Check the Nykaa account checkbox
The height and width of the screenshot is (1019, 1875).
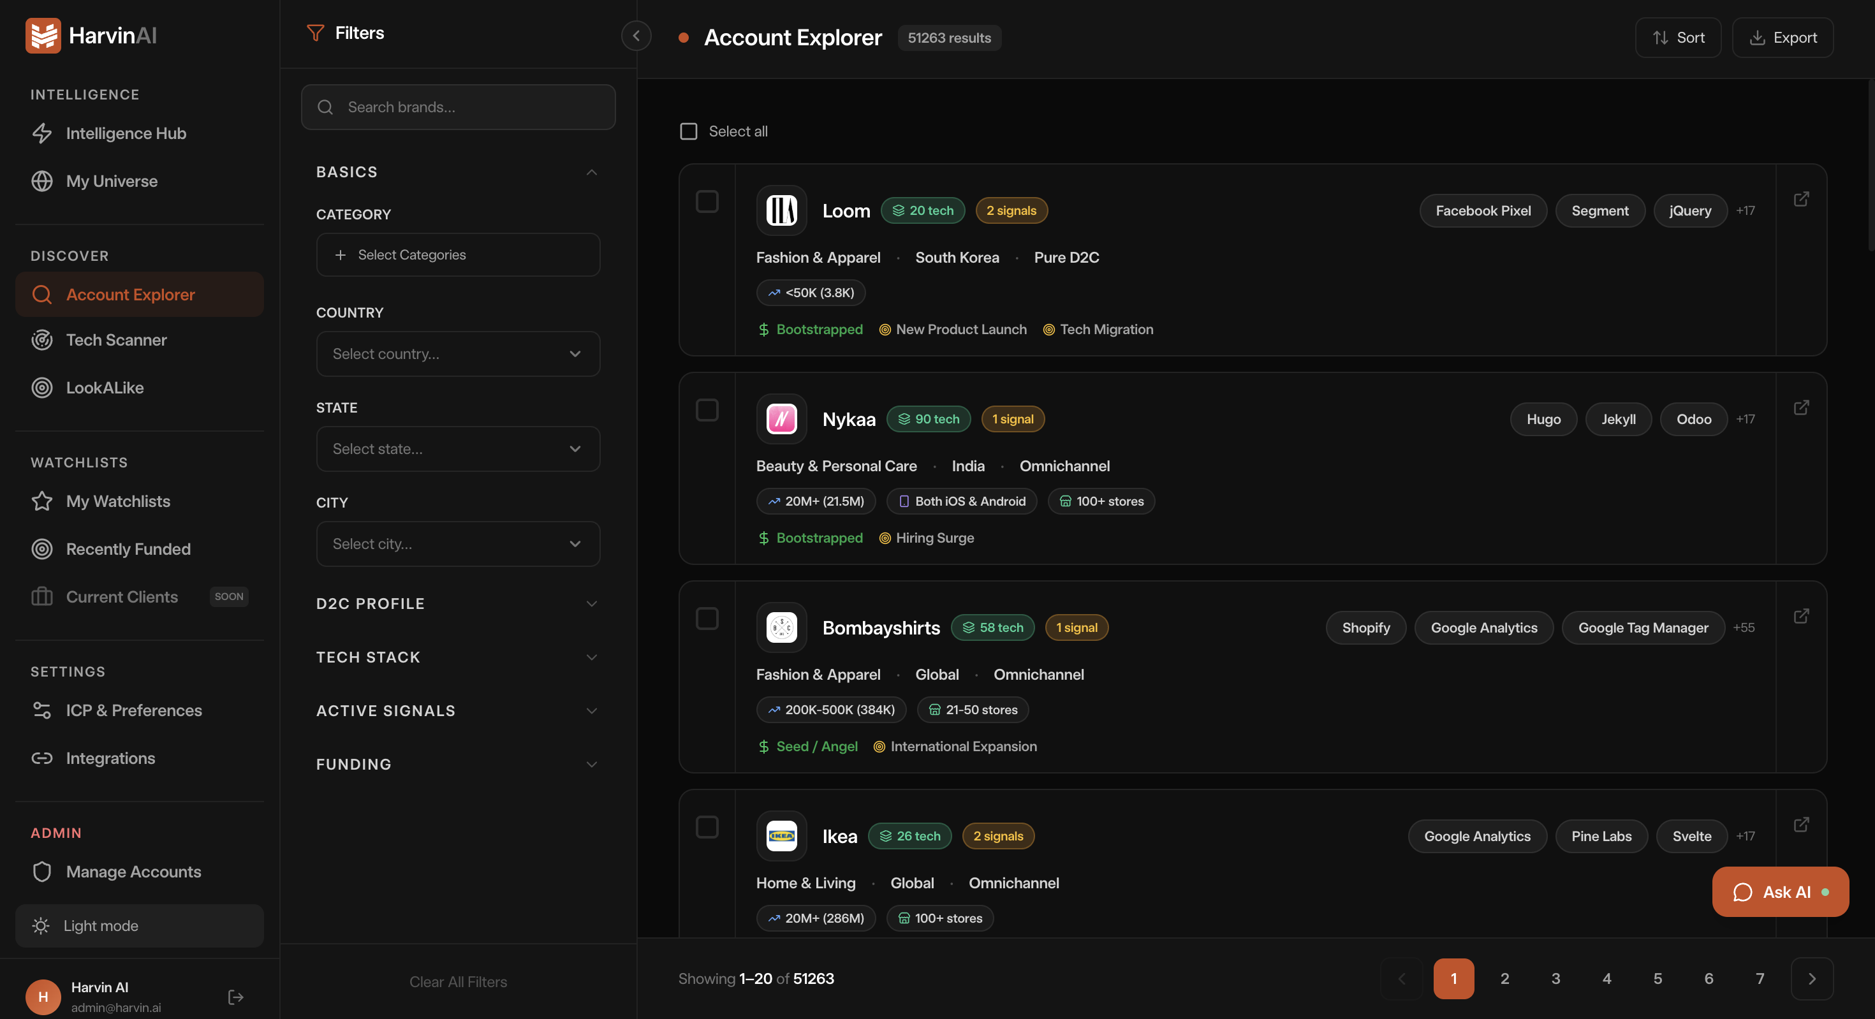(x=707, y=410)
